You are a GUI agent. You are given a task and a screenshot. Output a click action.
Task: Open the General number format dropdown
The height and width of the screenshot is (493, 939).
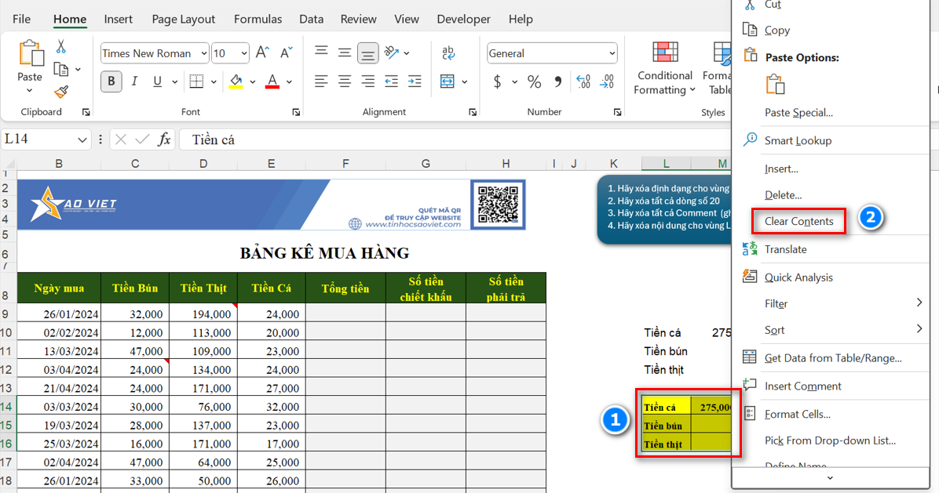(612, 53)
